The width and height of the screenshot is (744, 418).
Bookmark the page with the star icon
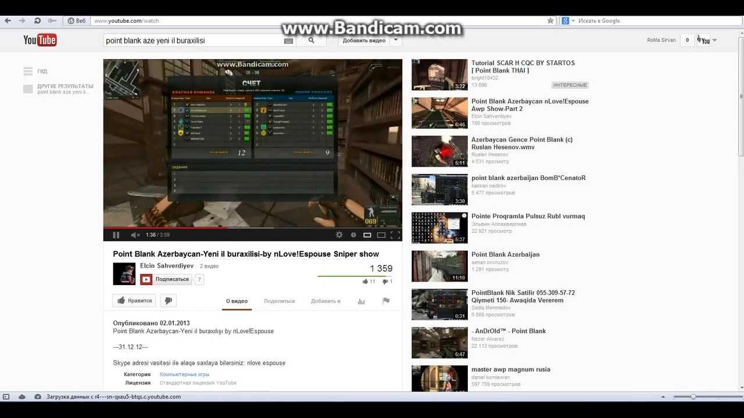[x=550, y=21]
